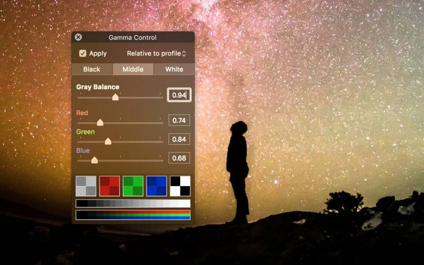Switch to the Middle tab
424x265 pixels.
coord(133,69)
